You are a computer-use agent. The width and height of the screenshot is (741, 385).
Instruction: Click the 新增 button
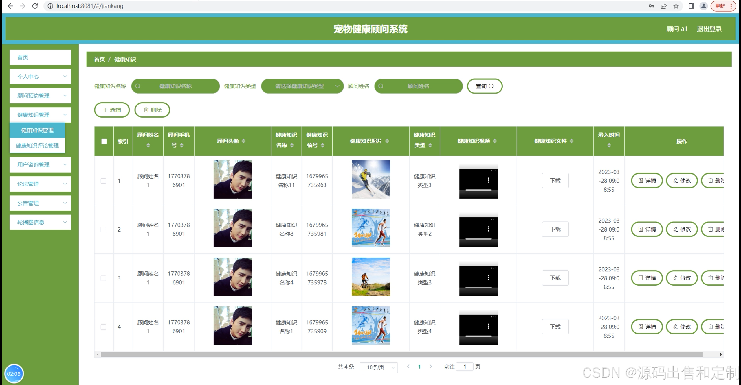pyautogui.click(x=112, y=110)
